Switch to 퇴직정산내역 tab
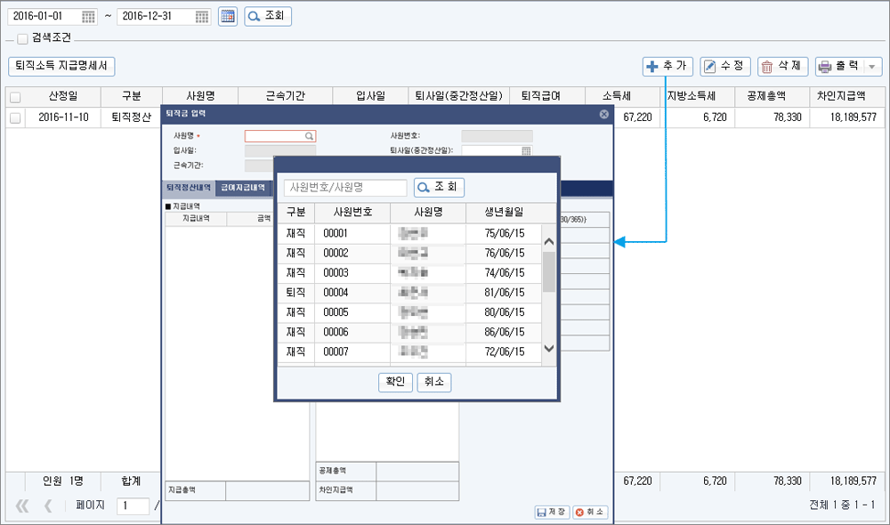 pyautogui.click(x=189, y=188)
